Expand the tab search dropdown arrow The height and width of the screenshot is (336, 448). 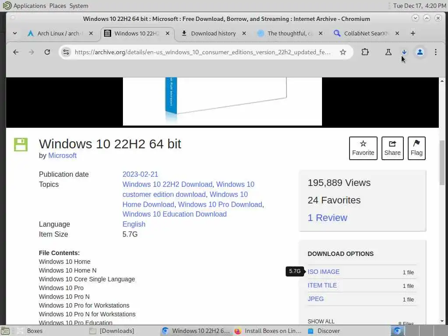[x=15, y=33]
